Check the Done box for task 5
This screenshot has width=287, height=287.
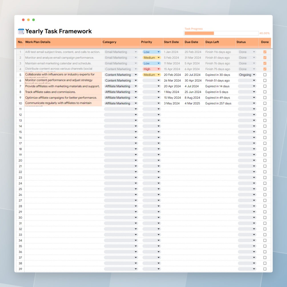(x=265, y=75)
